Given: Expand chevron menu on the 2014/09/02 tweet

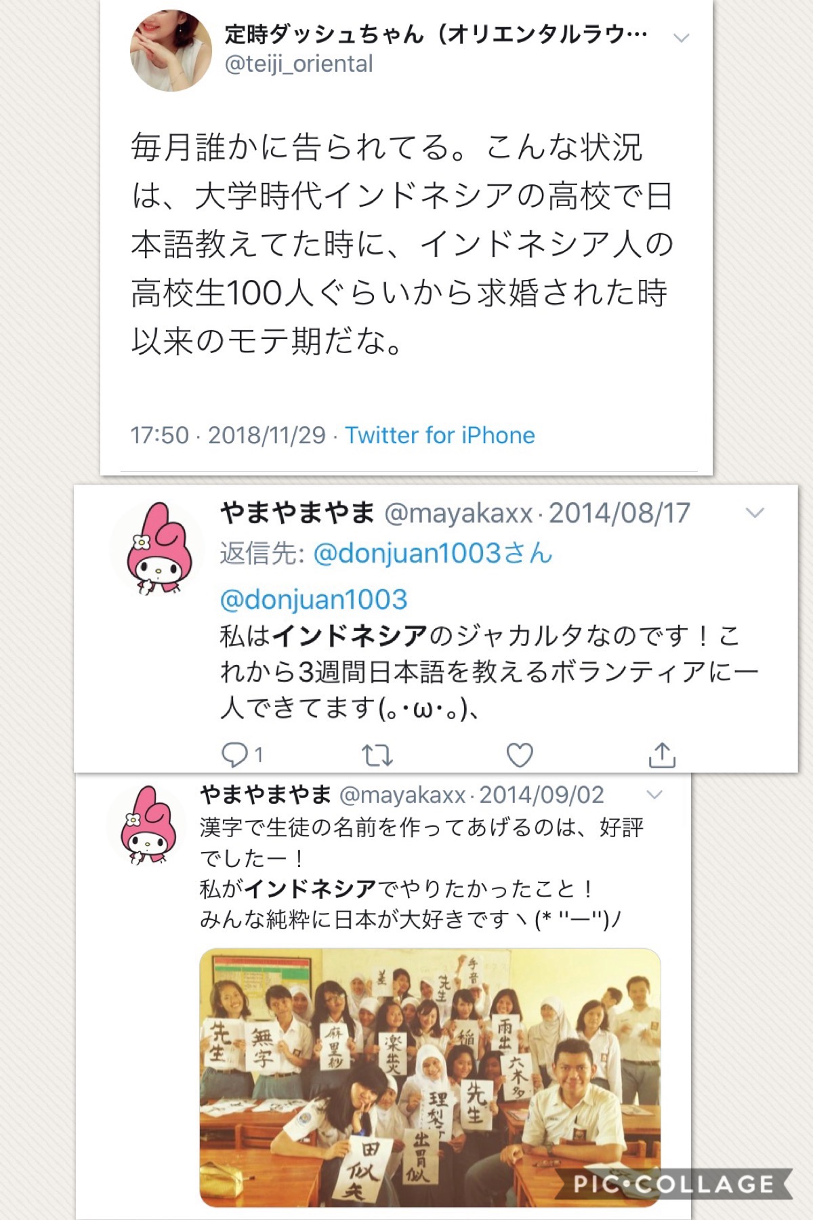Looking at the screenshot, I should [654, 795].
